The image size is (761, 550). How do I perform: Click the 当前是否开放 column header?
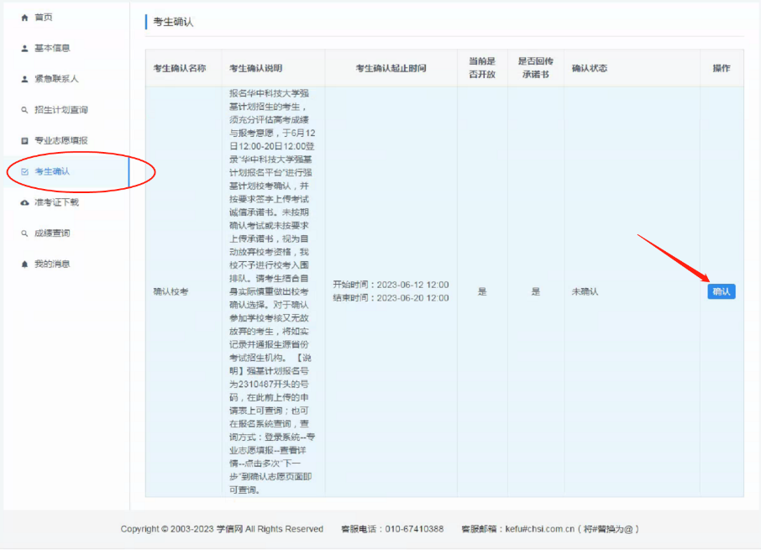point(481,68)
